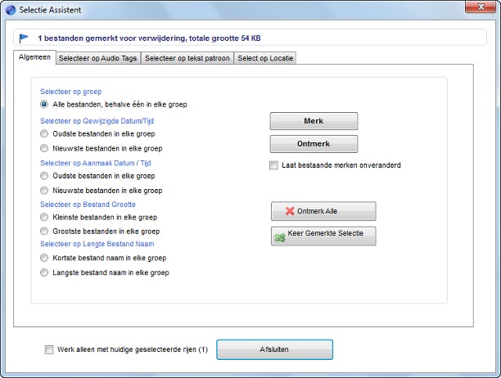Click the green Keer Gemerkte Selectie button
This screenshot has height=378, width=501.
point(323,236)
